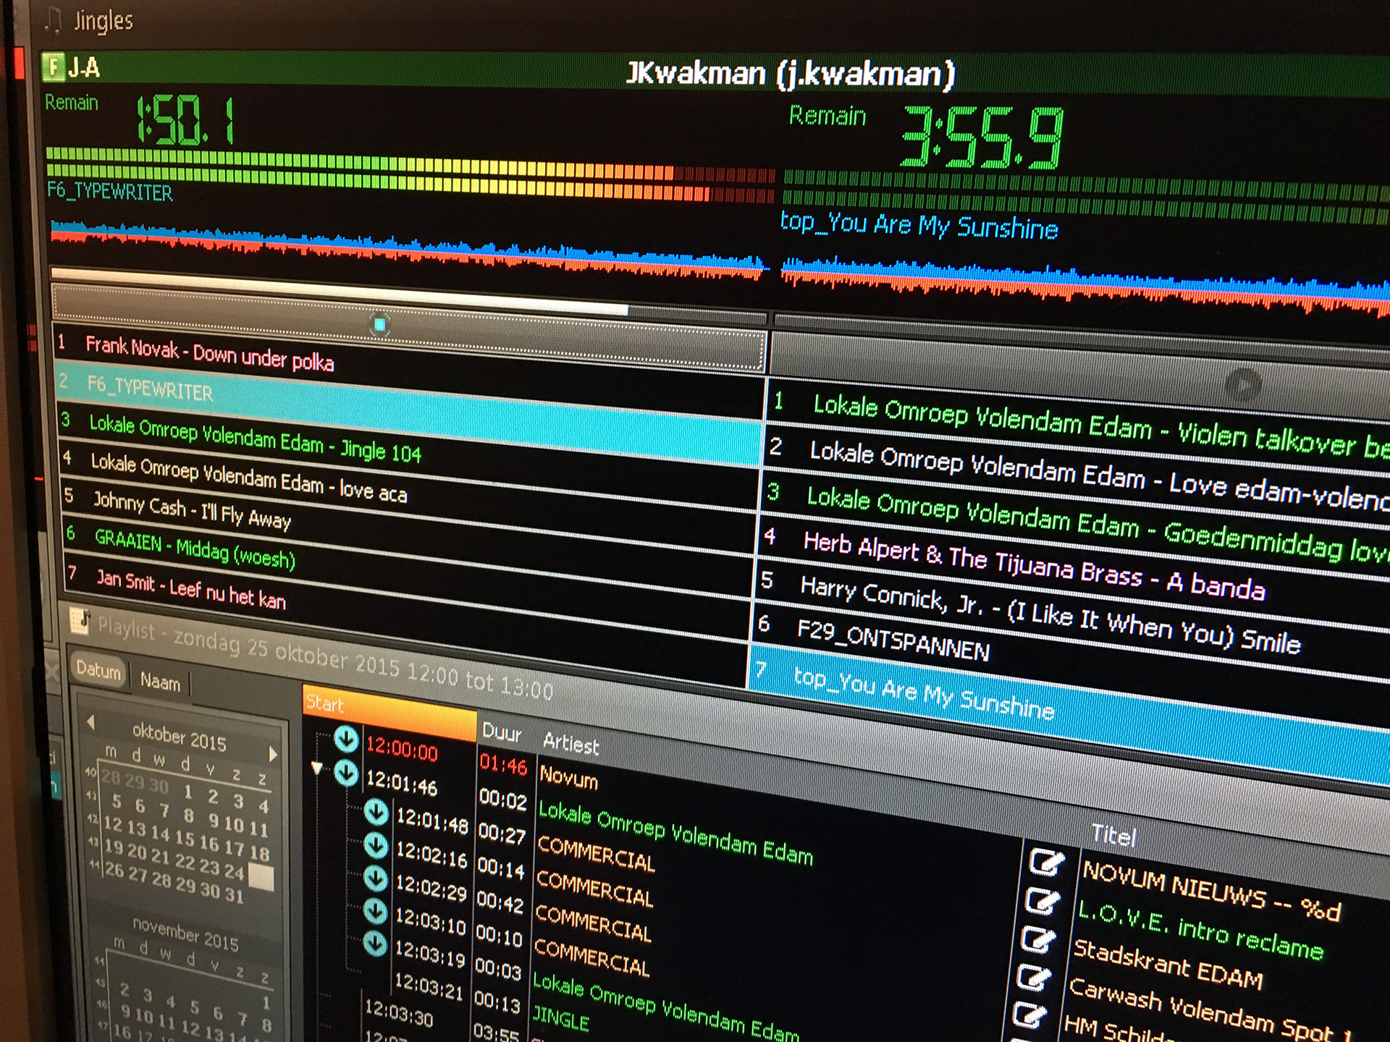Select Herb Alpert A banda track
Viewport: 1390px width, 1042px height.
click(1034, 564)
